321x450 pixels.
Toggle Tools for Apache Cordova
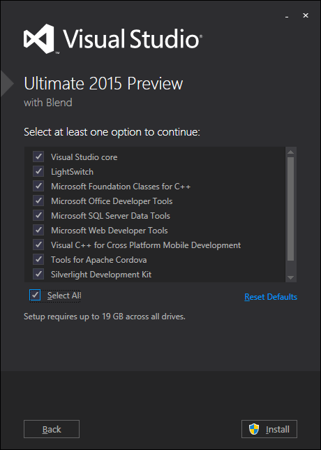point(38,259)
